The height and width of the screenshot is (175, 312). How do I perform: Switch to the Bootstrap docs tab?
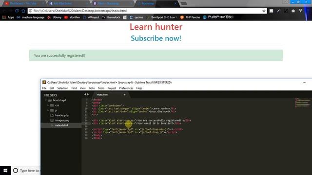(113, 3)
